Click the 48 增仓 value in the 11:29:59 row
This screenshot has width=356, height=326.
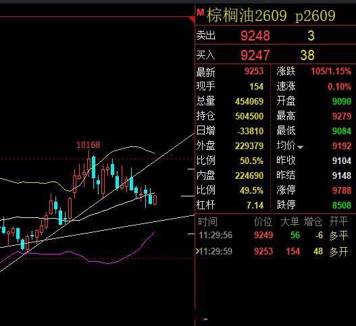(x=318, y=251)
